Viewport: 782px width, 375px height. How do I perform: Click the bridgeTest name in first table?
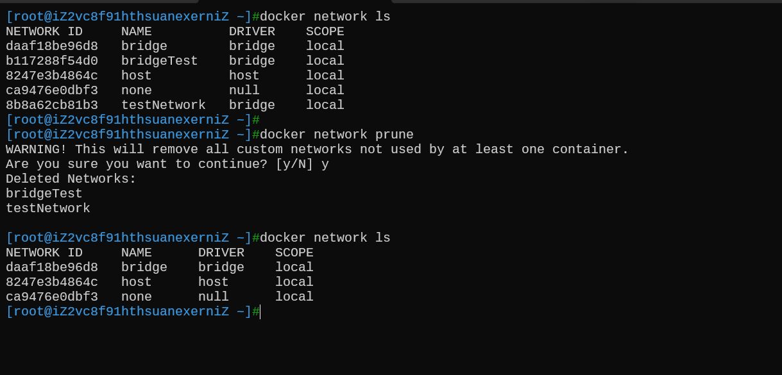pos(160,61)
